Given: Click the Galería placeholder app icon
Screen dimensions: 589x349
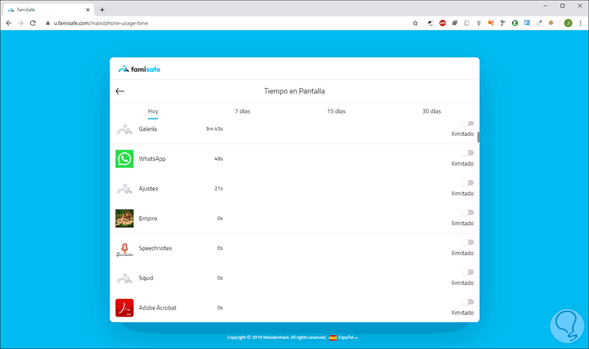Looking at the screenshot, I should tap(124, 129).
